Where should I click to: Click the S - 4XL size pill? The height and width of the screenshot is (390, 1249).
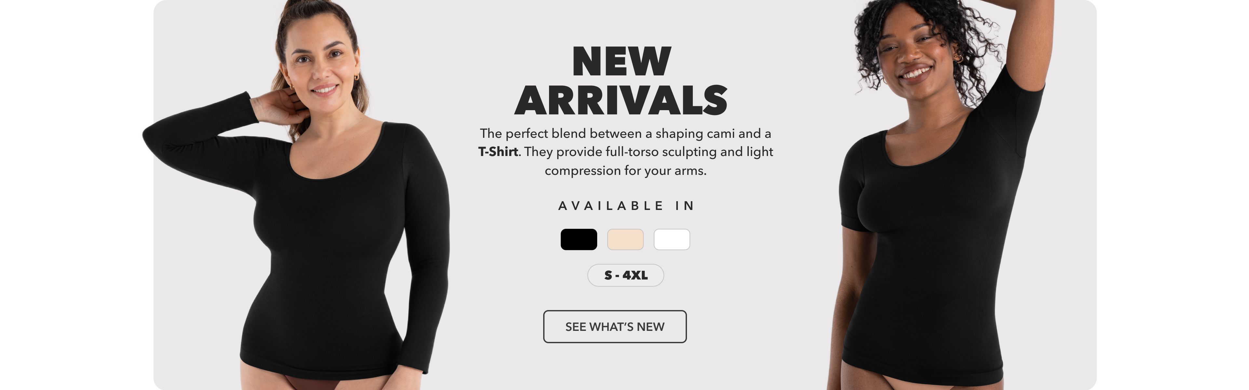[625, 275]
